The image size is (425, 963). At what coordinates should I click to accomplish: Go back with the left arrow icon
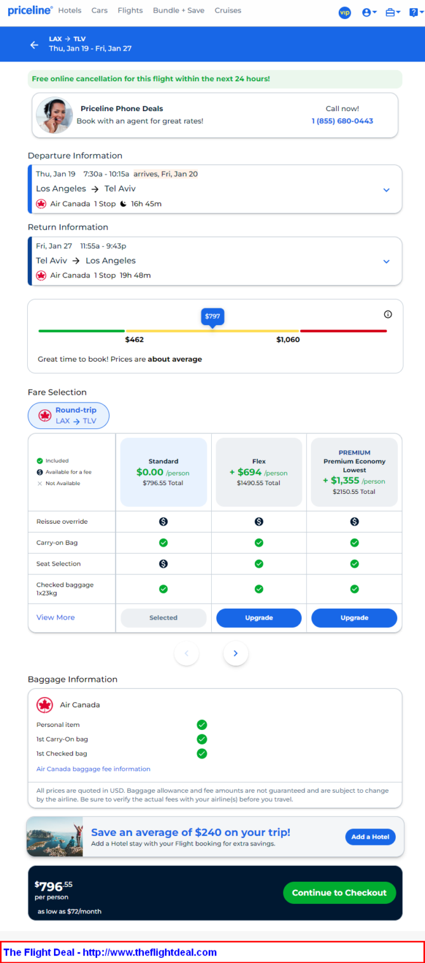tap(34, 44)
